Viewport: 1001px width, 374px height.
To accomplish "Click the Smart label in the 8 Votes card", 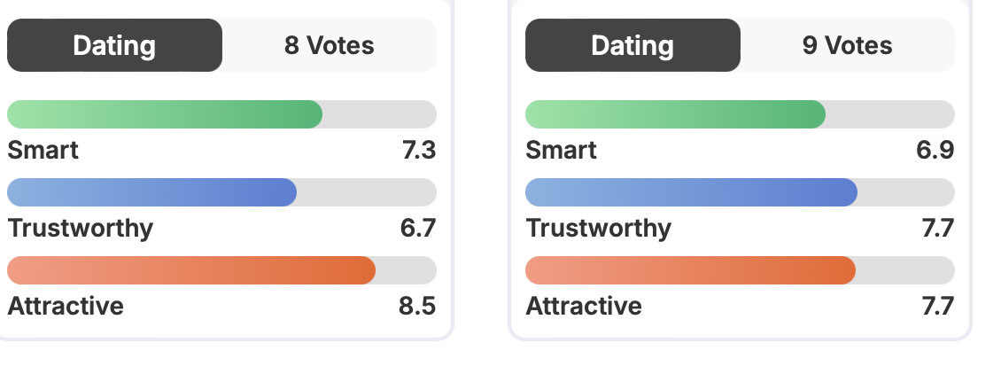I will pyautogui.click(x=43, y=151).
